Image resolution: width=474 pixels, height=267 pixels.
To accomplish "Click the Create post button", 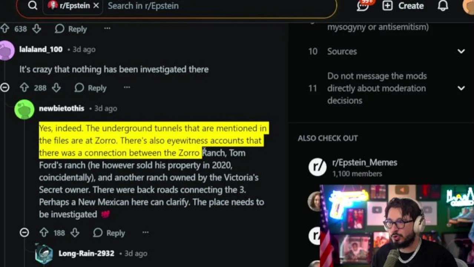I will (x=403, y=6).
